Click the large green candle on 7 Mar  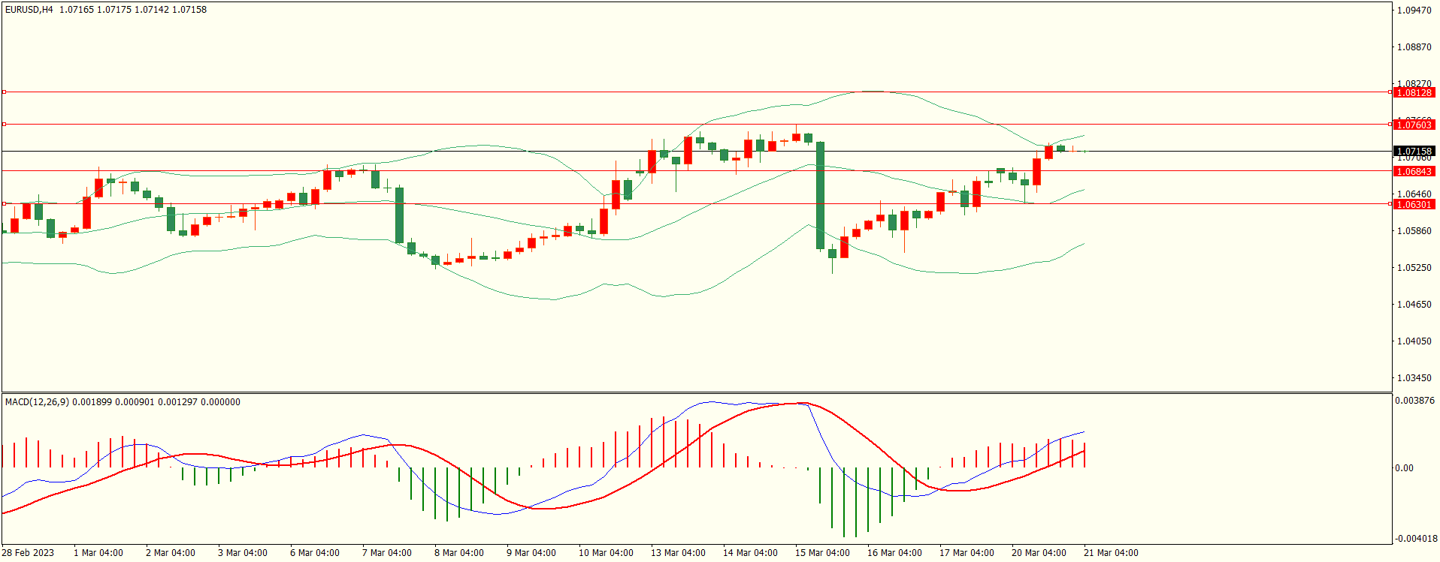pyautogui.click(x=399, y=215)
